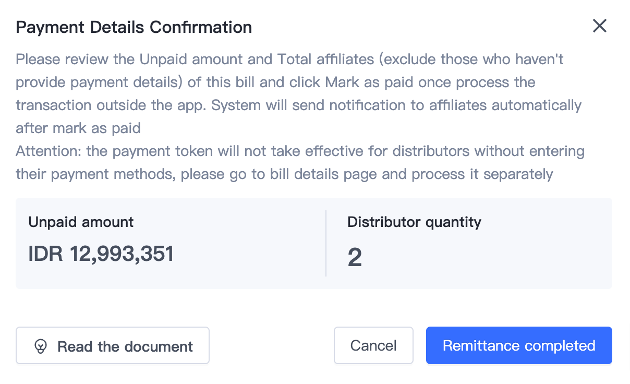Click the distributor count value 2
The height and width of the screenshot is (384, 630).
[x=355, y=258]
